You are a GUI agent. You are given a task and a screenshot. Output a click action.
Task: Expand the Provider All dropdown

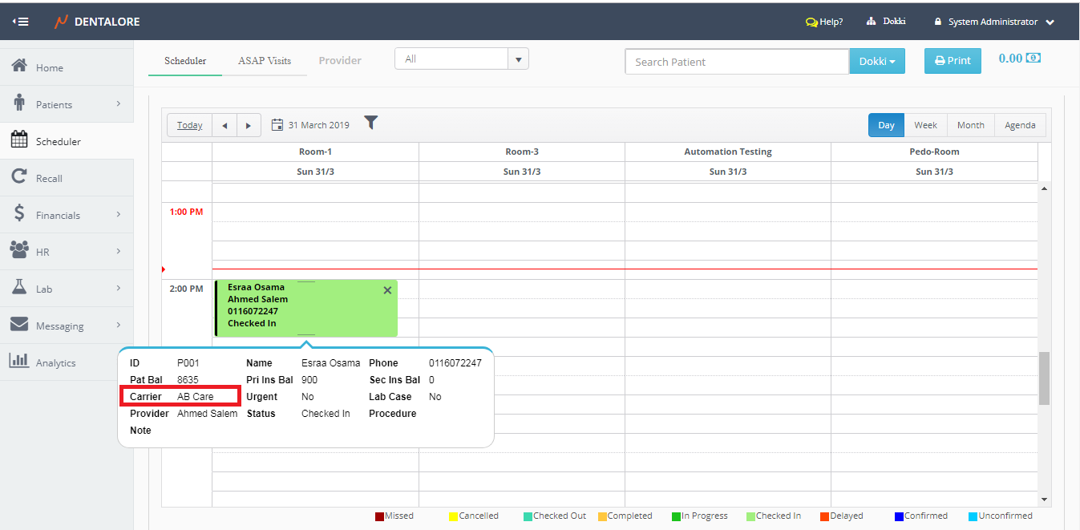point(519,59)
